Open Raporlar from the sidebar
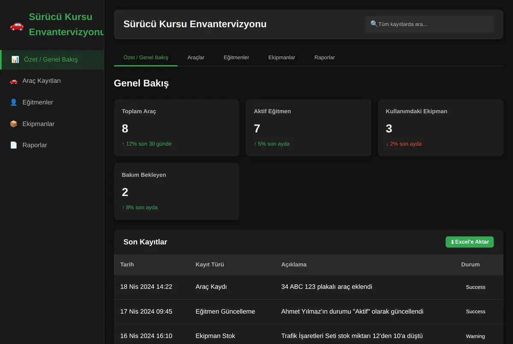The image size is (513, 344). (x=52, y=145)
